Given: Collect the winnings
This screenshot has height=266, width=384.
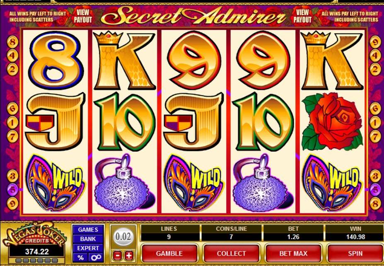Looking at the screenshot, I should pyautogui.click(x=232, y=253).
